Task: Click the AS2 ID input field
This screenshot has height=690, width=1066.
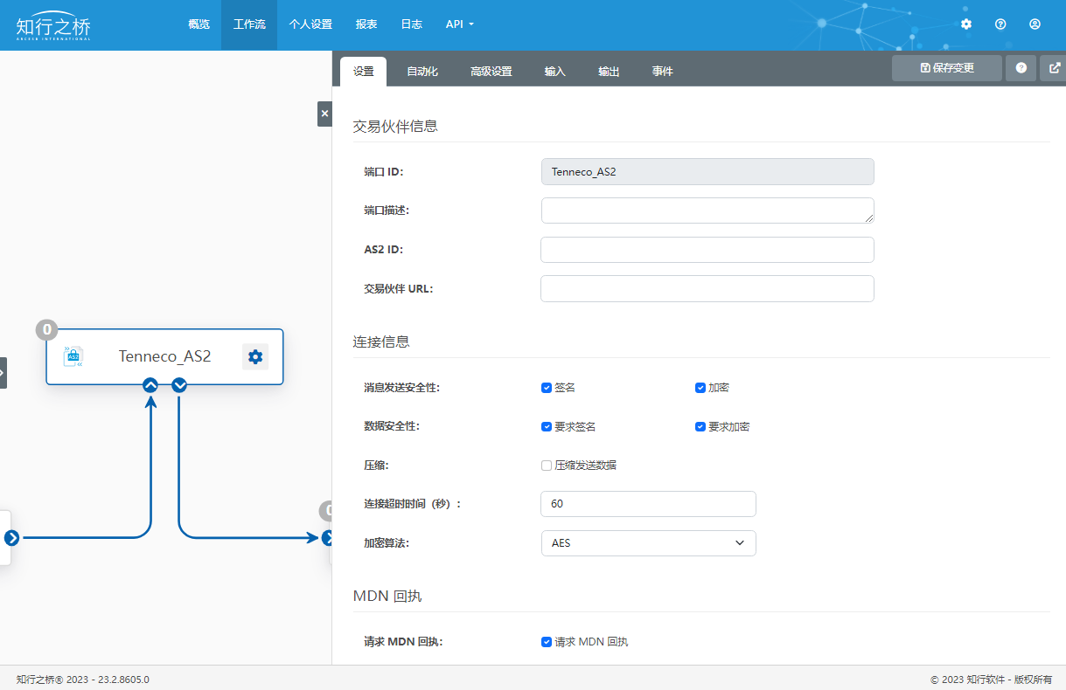Action: click(x=707, y=250)
